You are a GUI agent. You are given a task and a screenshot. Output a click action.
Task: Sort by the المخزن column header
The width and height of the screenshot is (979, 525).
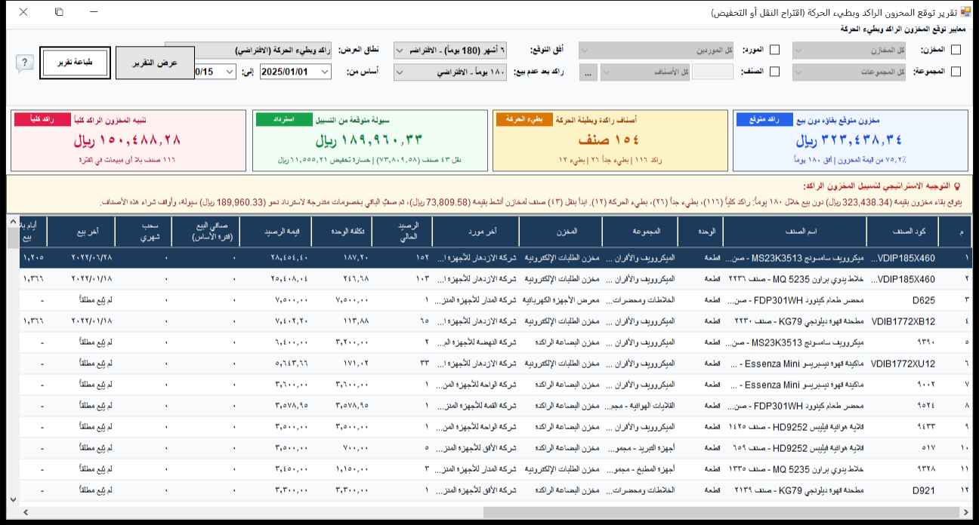[x=561, y=231]
